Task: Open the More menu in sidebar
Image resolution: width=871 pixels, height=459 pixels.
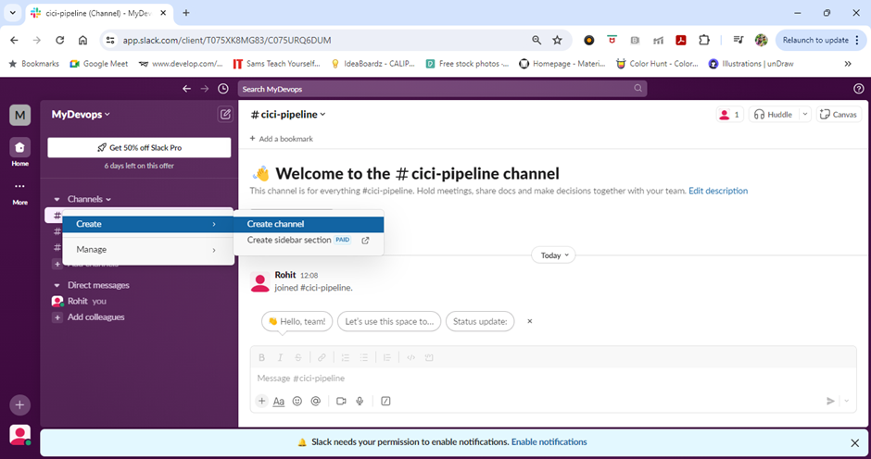Action: [x=20, y=192]
